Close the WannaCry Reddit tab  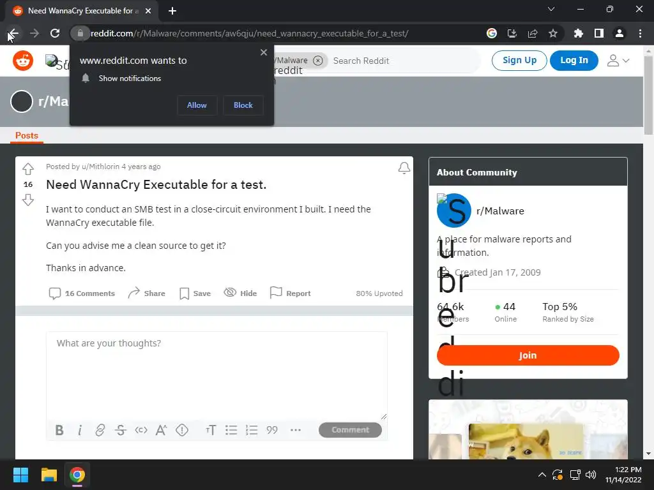pyautogui.click(x=148, y=11)
